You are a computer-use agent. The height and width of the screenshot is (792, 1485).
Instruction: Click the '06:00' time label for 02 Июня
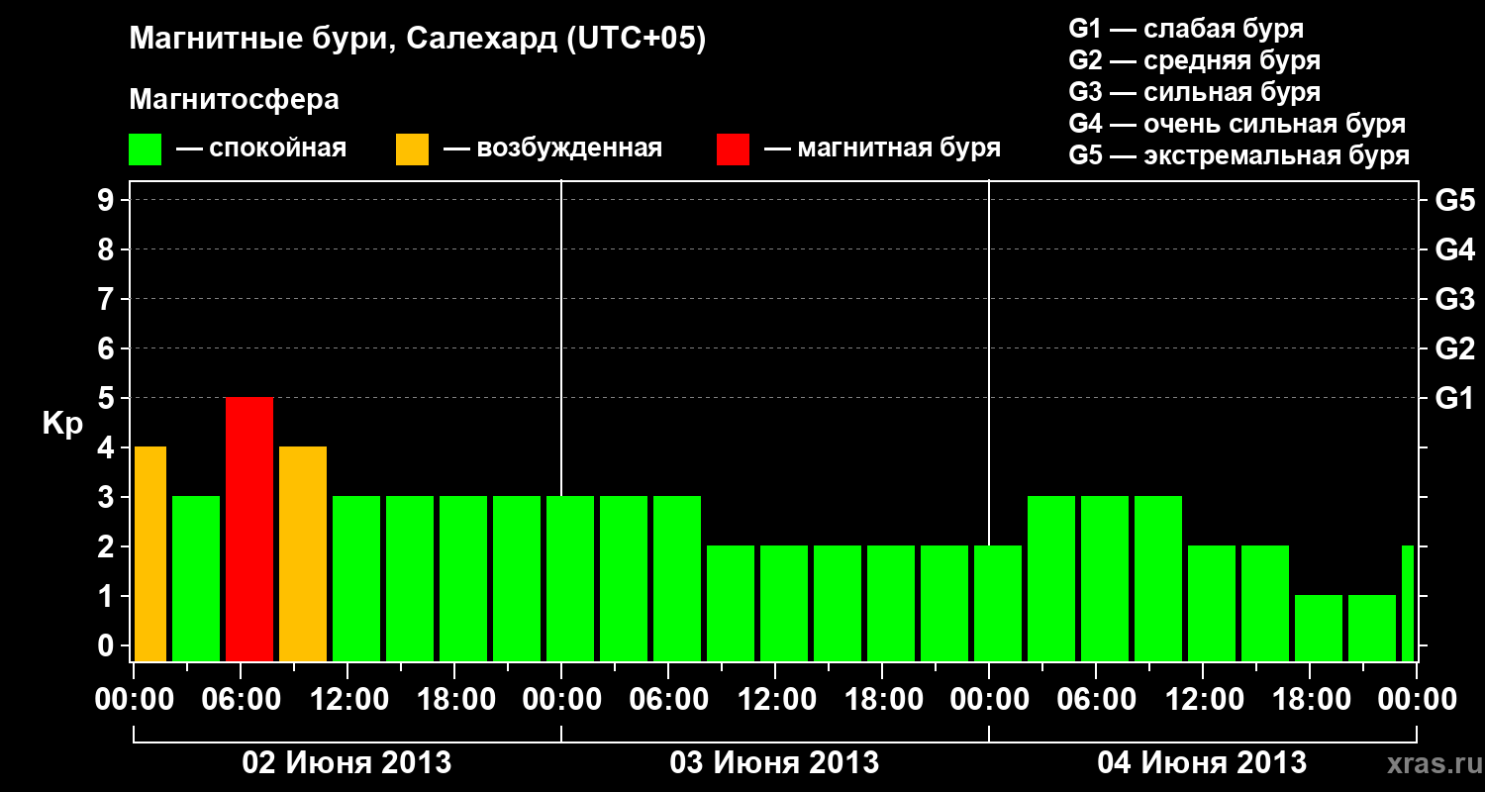pos(241,700)
